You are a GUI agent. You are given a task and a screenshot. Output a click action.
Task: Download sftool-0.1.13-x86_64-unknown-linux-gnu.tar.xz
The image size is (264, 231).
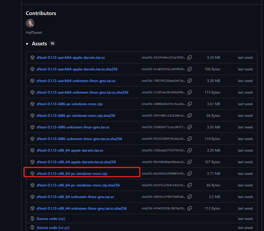75,197
